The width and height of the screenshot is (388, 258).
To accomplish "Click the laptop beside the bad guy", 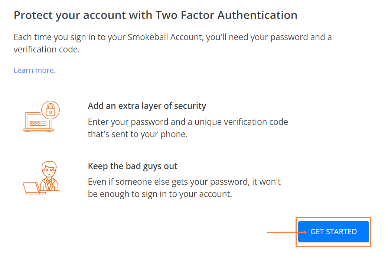I will click(32, 188).
